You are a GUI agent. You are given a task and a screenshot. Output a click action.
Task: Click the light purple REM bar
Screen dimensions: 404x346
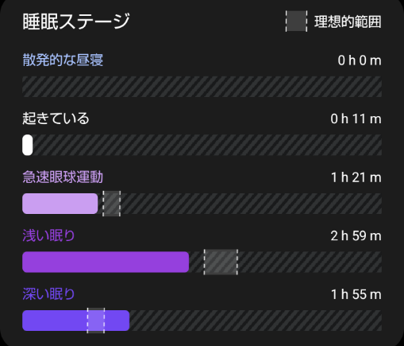tap(60, 204)
